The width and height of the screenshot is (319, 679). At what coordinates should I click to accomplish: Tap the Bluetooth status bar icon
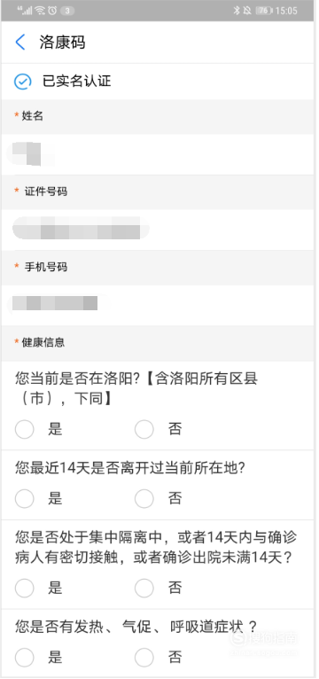click(237, 11)
